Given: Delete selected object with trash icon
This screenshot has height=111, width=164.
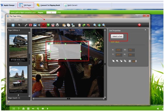Looking at the screenshot, I should pos(79,25).
